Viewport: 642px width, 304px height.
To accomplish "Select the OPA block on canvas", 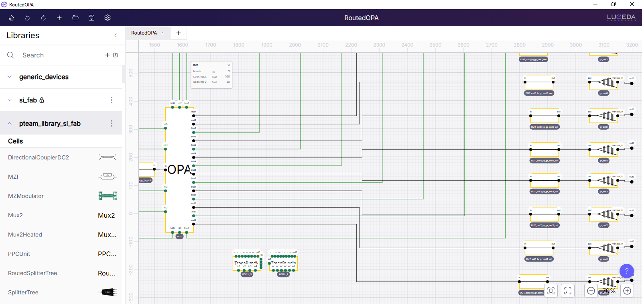I will click(179, 169).
